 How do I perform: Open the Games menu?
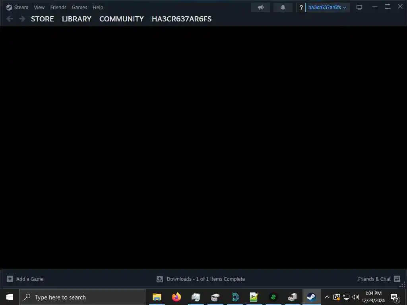(x=79, y=8)
